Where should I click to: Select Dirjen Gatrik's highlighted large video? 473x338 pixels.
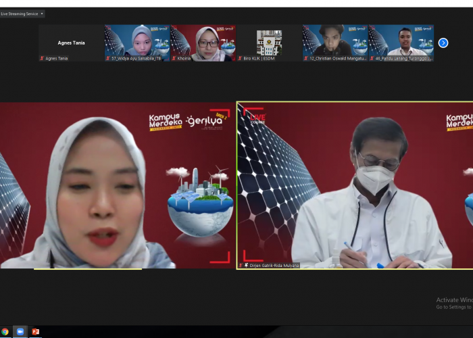pyautogui.click(x=355, y=185)
